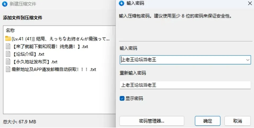
Task: Select the yellow folder icon for [Lv.41 (41)]
Action: [x=8, y=38]
